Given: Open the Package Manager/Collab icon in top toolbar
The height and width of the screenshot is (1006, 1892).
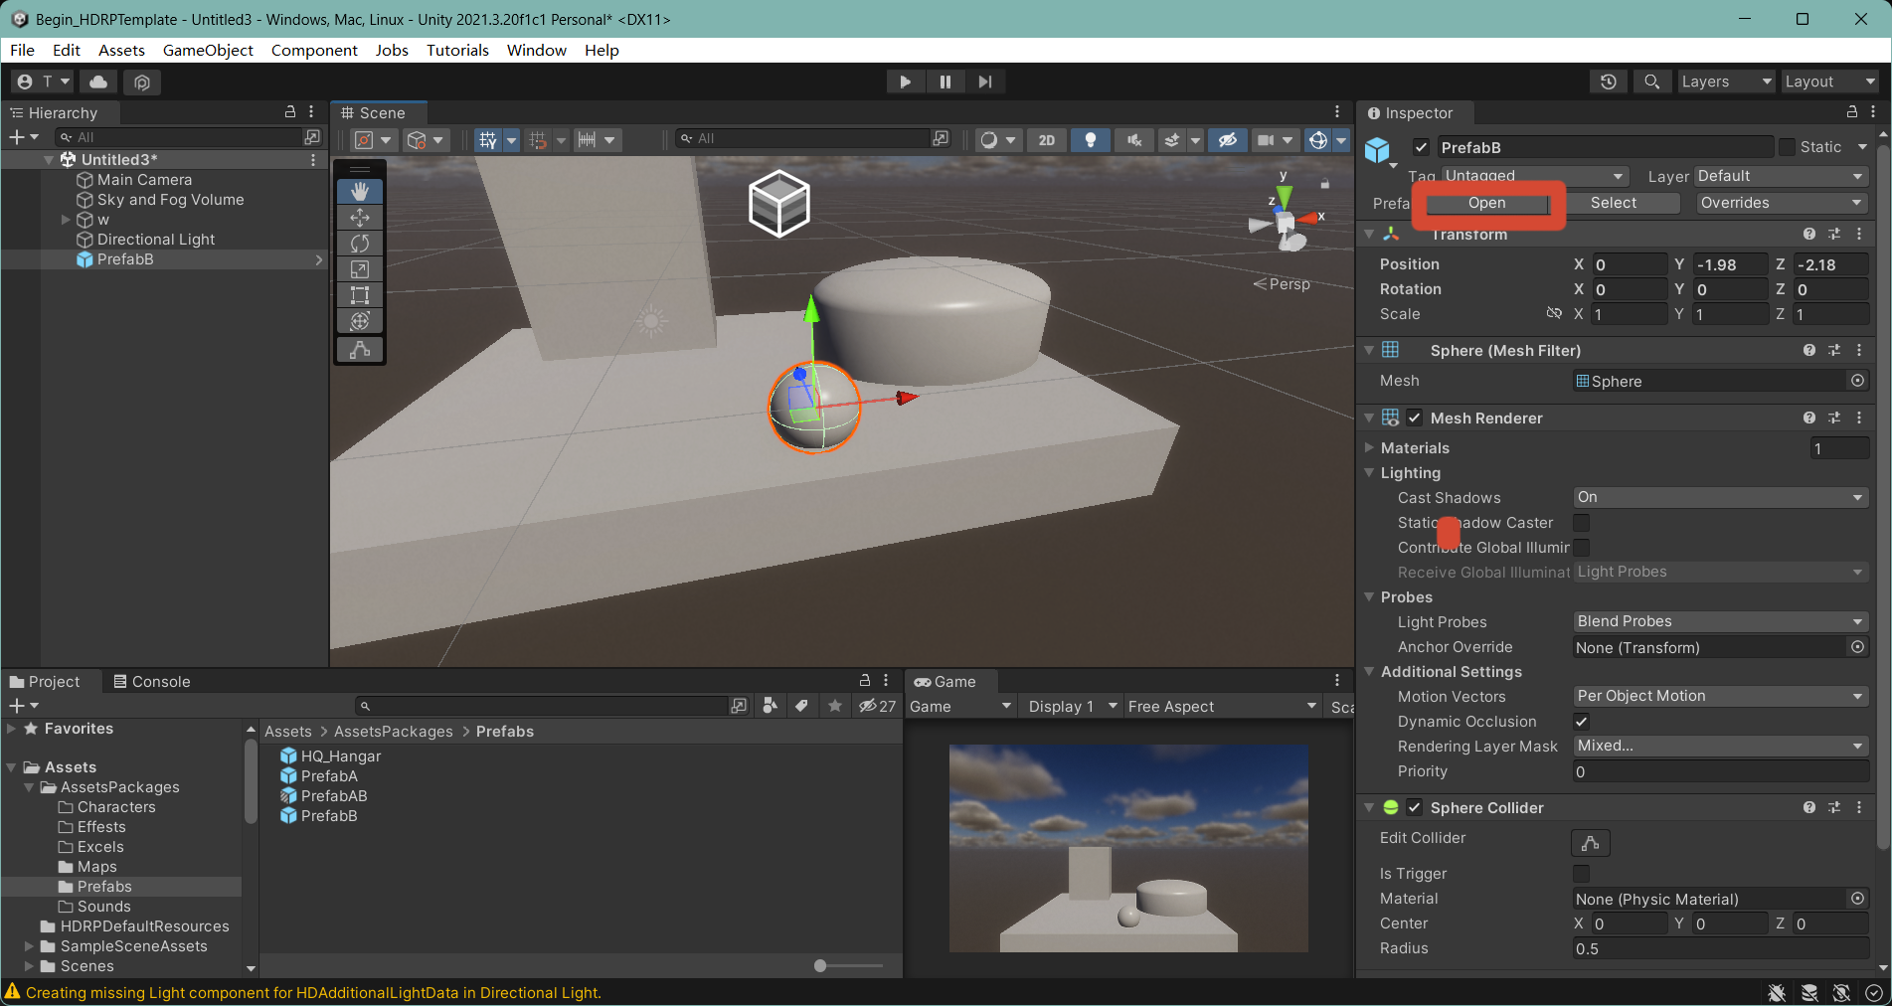Looking at the screenshot, I should pyautogui.click(x=142, y=82).
